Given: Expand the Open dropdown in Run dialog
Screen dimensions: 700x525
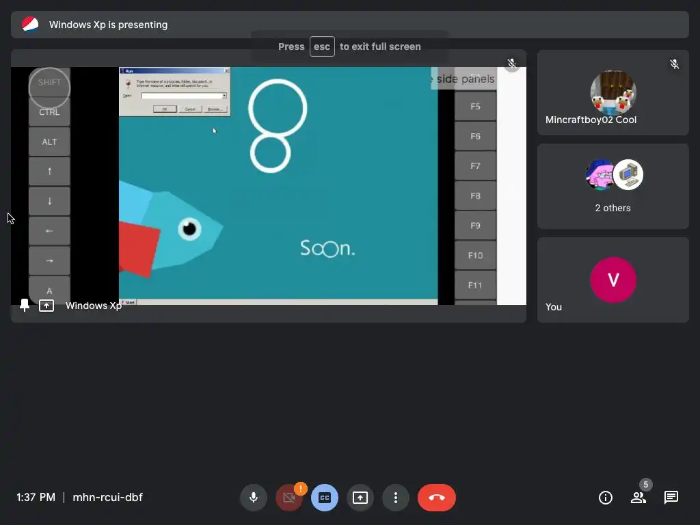Looking at the screenshot, I should [224, 96].
